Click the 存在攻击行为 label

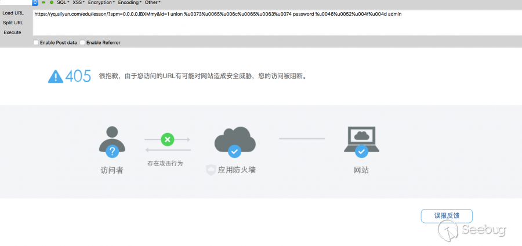(x=165, y=164)
